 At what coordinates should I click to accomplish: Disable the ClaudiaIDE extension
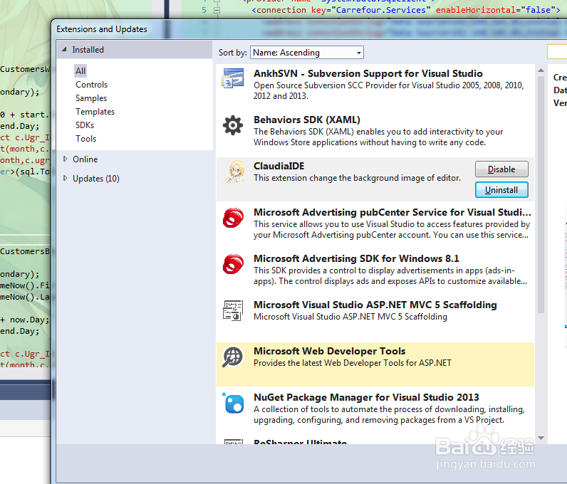coord(501,169)
